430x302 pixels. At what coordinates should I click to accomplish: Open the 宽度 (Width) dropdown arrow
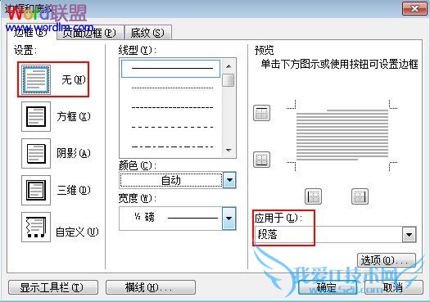click(229, 219)
